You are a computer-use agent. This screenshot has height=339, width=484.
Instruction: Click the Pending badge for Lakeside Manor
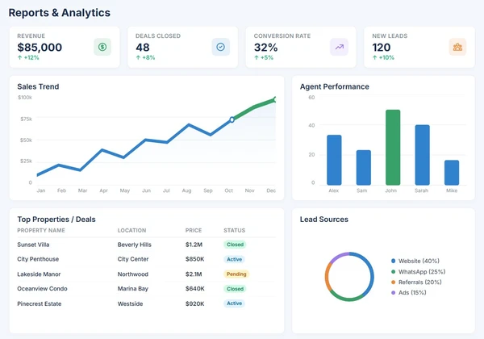[236, 274]
